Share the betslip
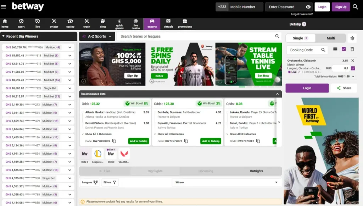The image size is (363, 206). pos(344,88)
